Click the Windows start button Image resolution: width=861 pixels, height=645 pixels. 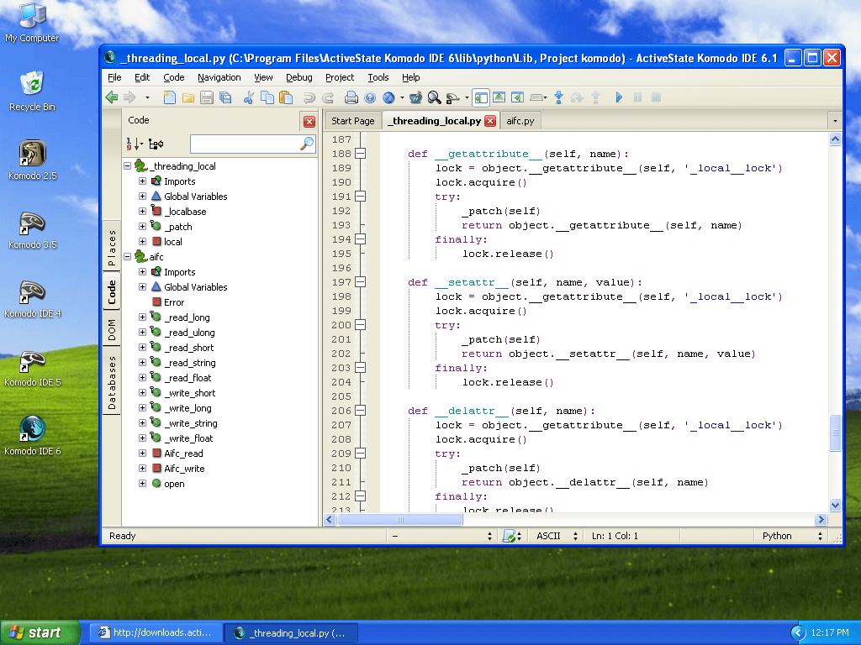point(40,632)
